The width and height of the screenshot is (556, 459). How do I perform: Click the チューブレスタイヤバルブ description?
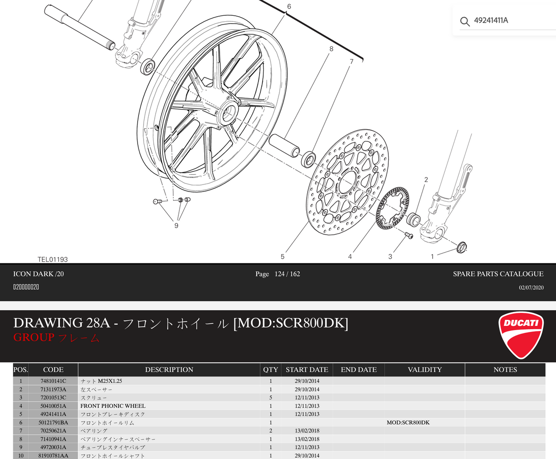(113, 447)
